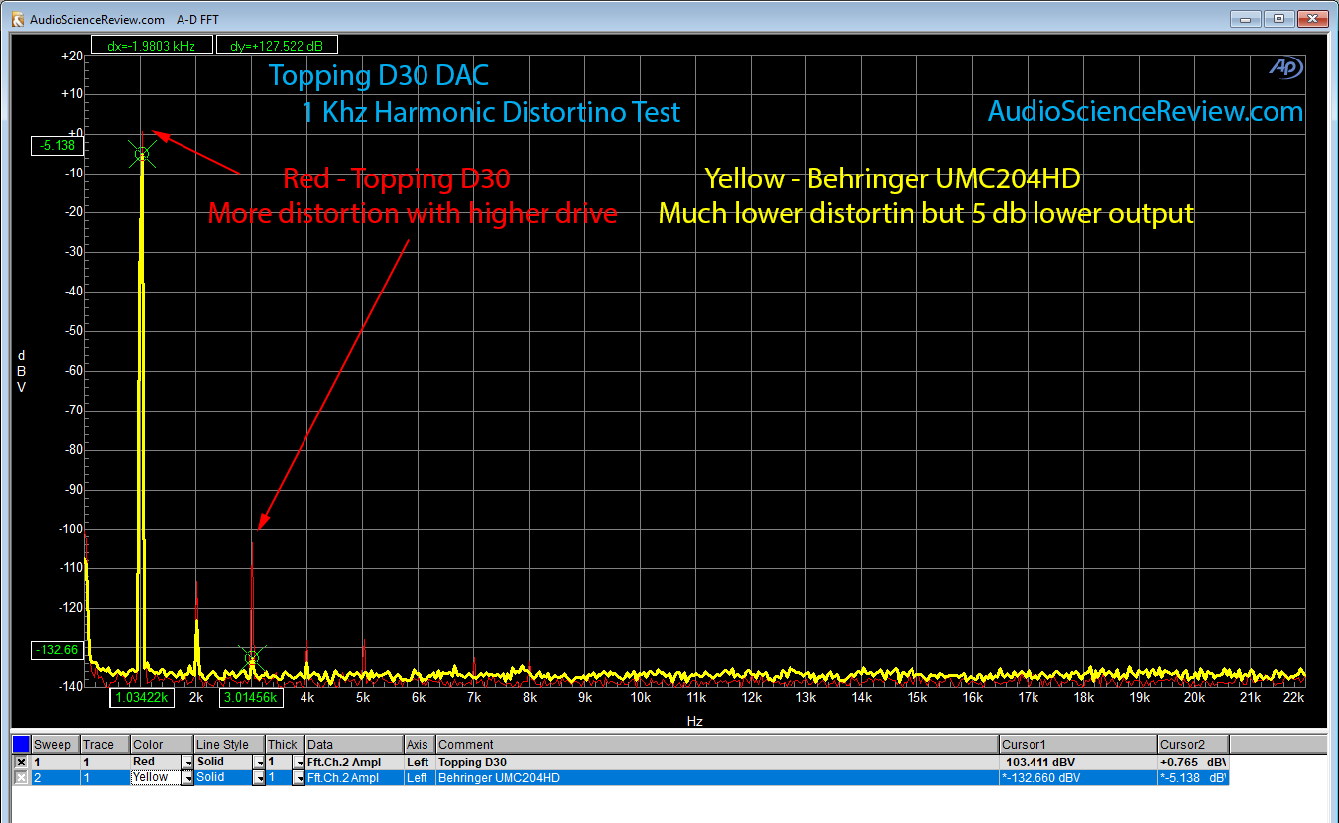The width and height of the screenshot is (1339, 823).
Task: Close the A-D FFT window
Action: [x=1311, y=19]
